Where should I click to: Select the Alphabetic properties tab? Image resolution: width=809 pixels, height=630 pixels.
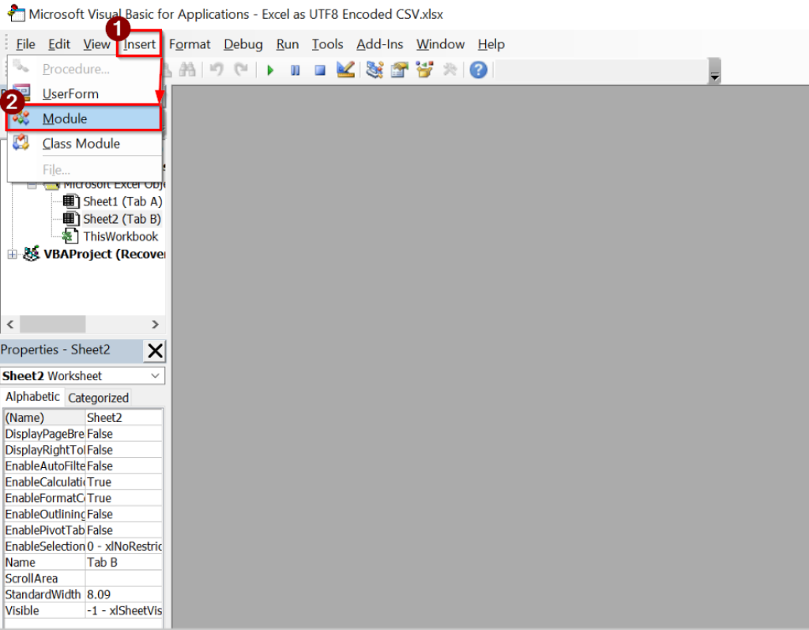tap(32, 397)
